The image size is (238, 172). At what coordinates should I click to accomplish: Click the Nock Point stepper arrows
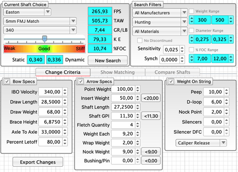[x=227, y=112]
